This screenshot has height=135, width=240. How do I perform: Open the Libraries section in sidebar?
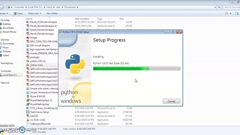click(5, 40)
